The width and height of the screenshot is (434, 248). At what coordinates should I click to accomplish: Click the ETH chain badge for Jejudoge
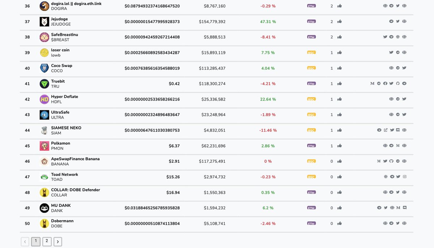coord(311,22)
